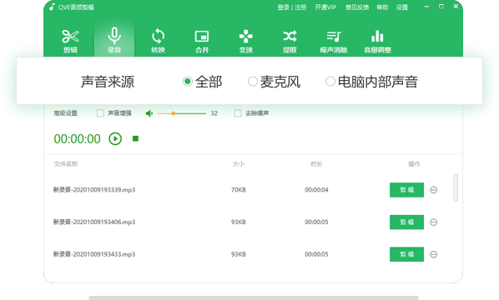The height and width of the screenshot is (300, 499).
Task: Open the 音量调整 volume adjust tool
Action: [377, 41]
